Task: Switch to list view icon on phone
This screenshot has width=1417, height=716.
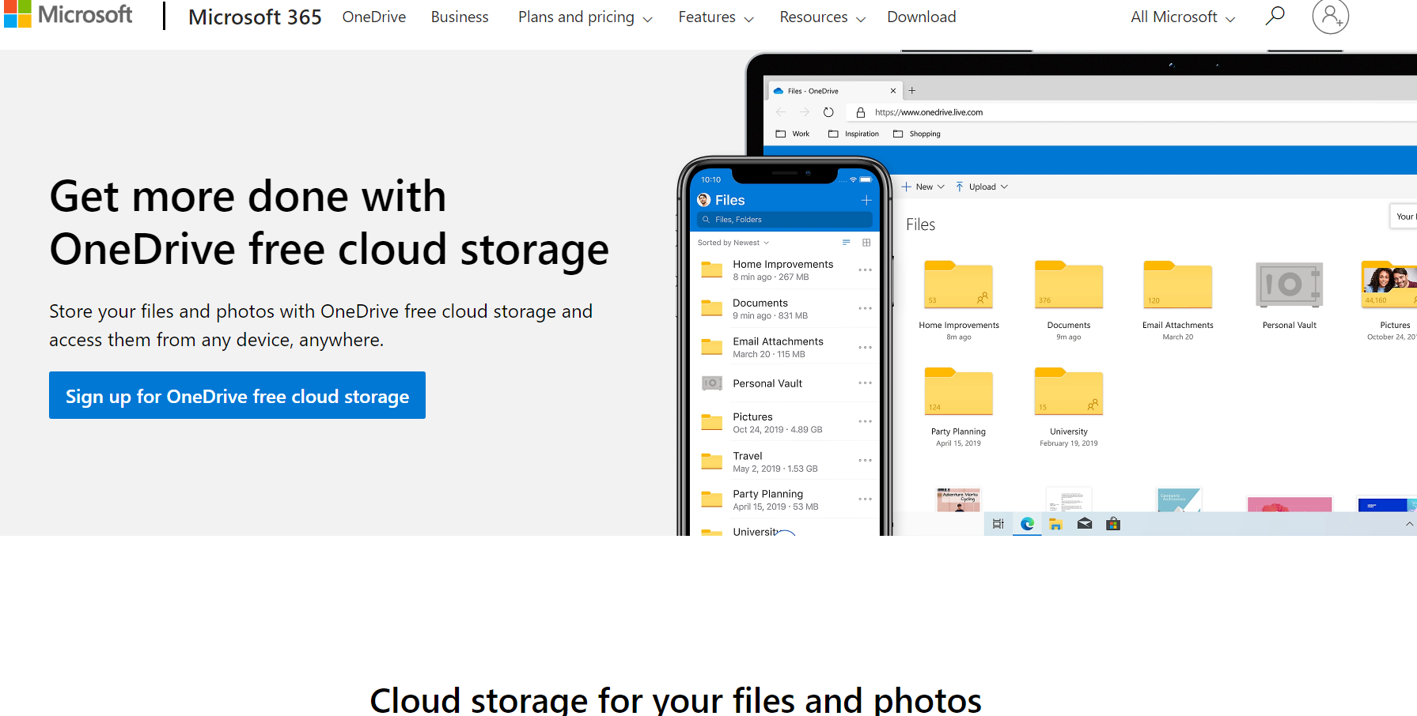Action: tap(847, 243)
